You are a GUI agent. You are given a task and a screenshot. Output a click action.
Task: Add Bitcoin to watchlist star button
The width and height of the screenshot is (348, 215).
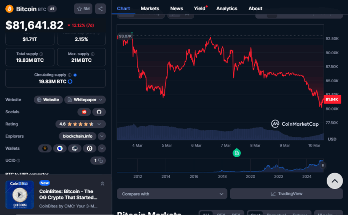pyautogui.click(x=83, y=9)
